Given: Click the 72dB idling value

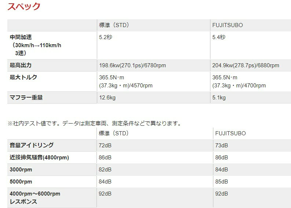Looking at the screenshot, I should point(105,145).
